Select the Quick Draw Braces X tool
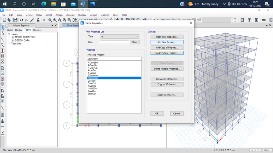 [x=3, y=62]
